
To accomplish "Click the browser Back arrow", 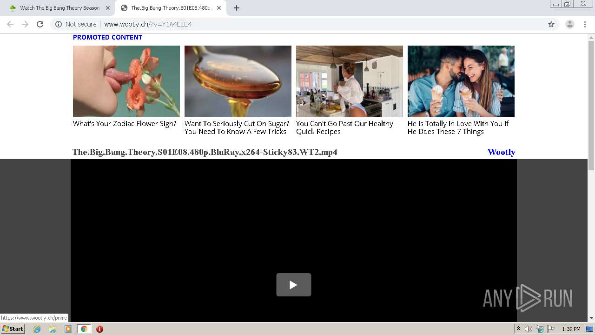I will [10, 24].
